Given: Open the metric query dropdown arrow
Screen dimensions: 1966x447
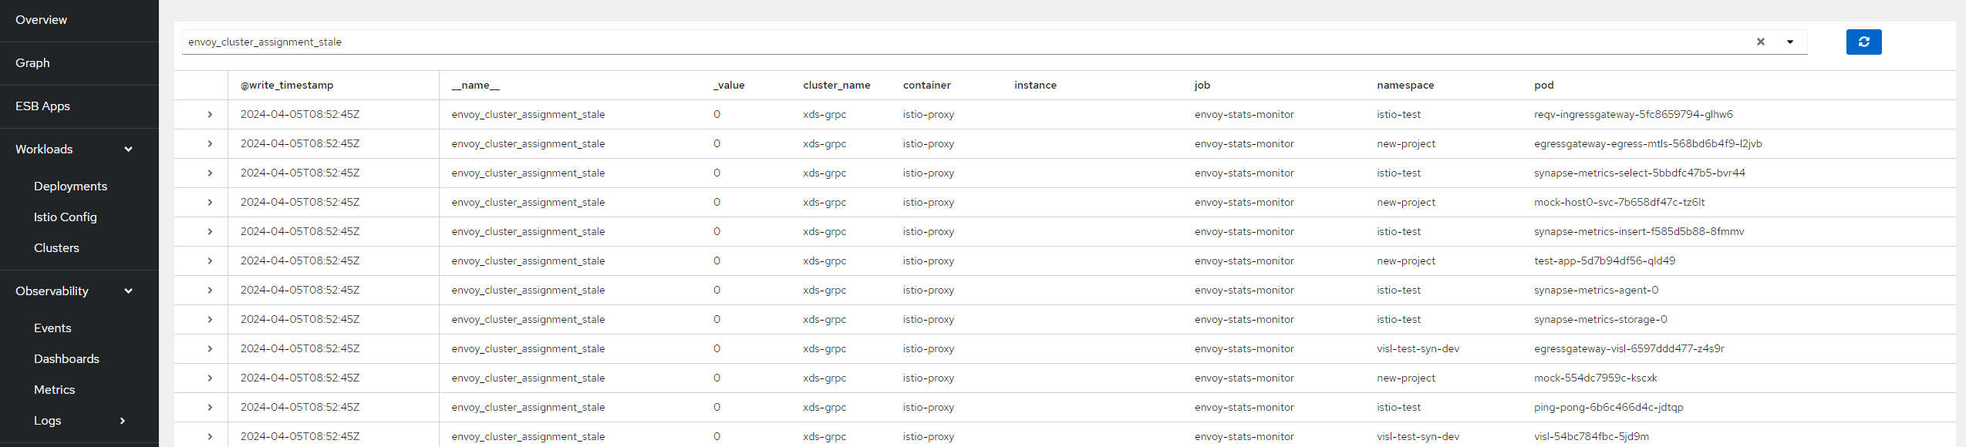Looking at the screenshot, I should click(1789, 42).
